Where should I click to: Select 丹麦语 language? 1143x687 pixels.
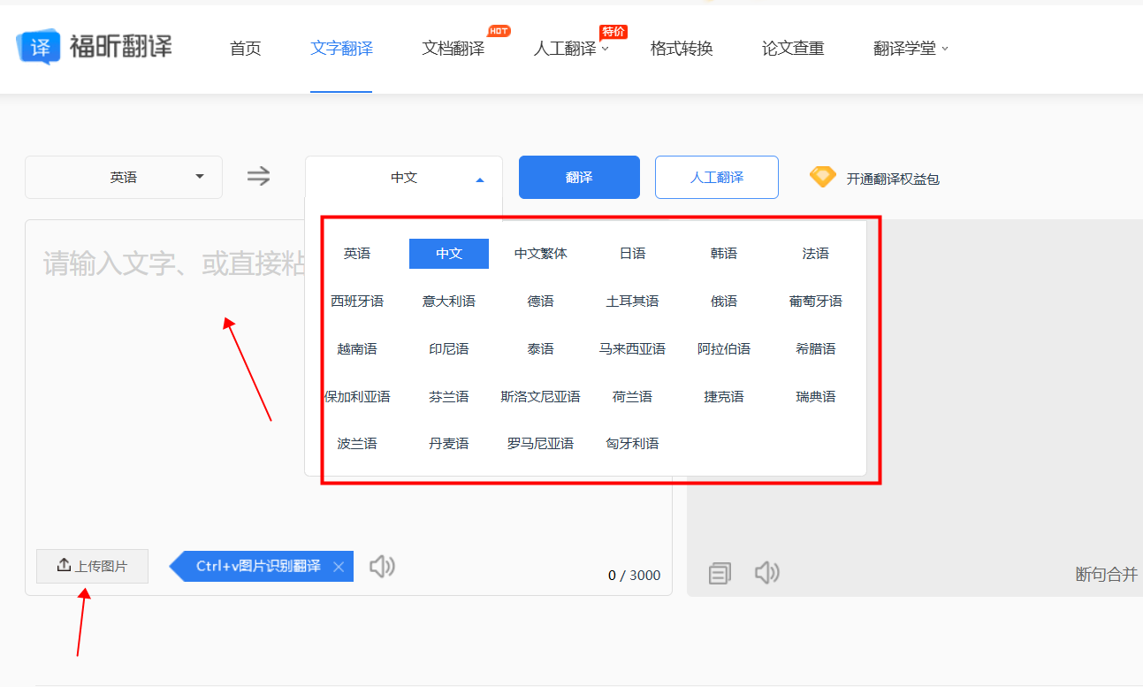[449, 444]
